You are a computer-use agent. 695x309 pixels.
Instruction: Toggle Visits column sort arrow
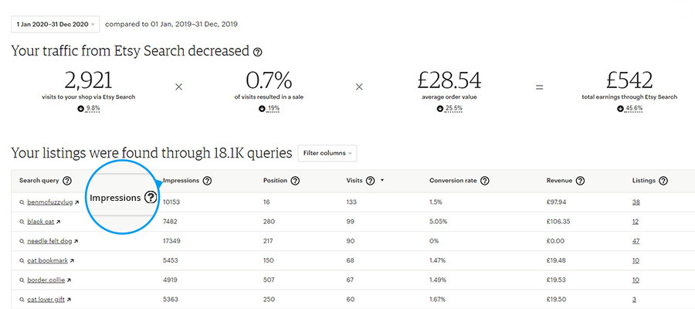[382, 181]
